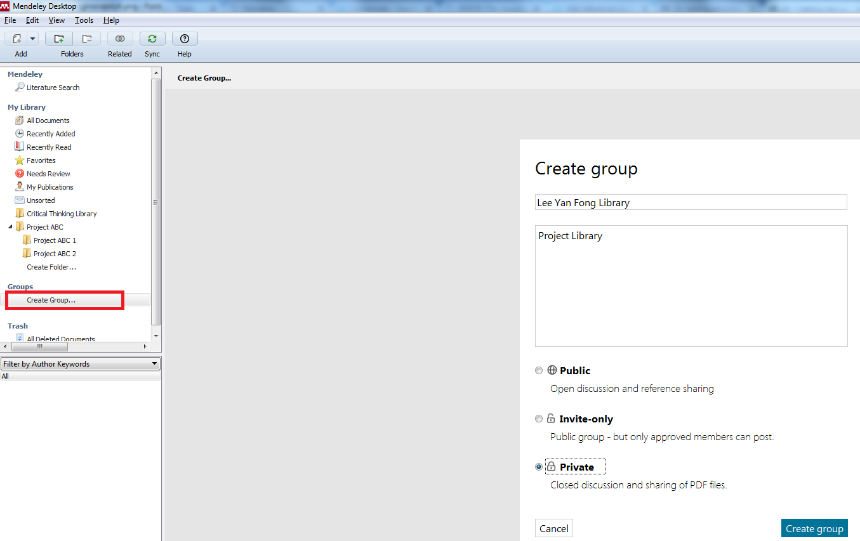Click the globe icon beside Public
860x541 pixels.
click(552, 370)
